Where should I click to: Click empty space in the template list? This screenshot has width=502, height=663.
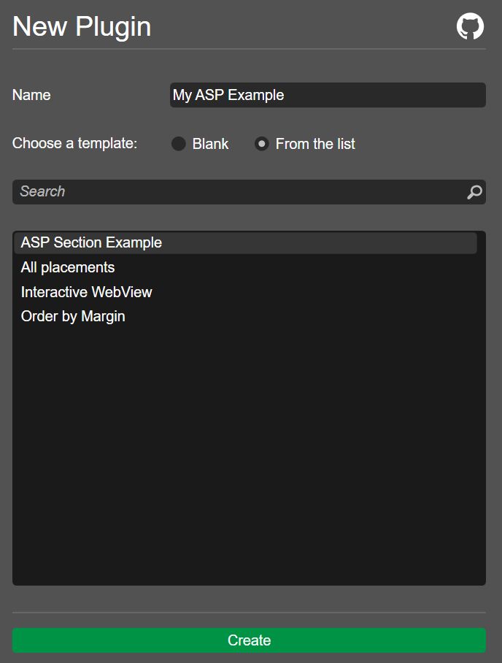click(249, 456)
